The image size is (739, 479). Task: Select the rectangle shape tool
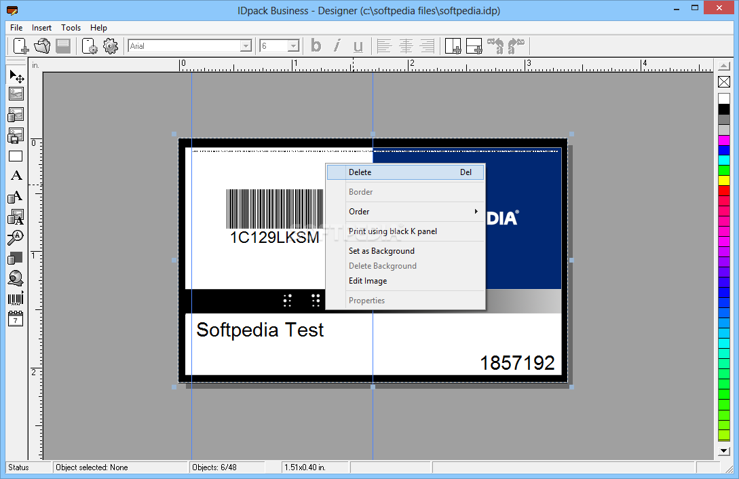[x=16, y=156]
